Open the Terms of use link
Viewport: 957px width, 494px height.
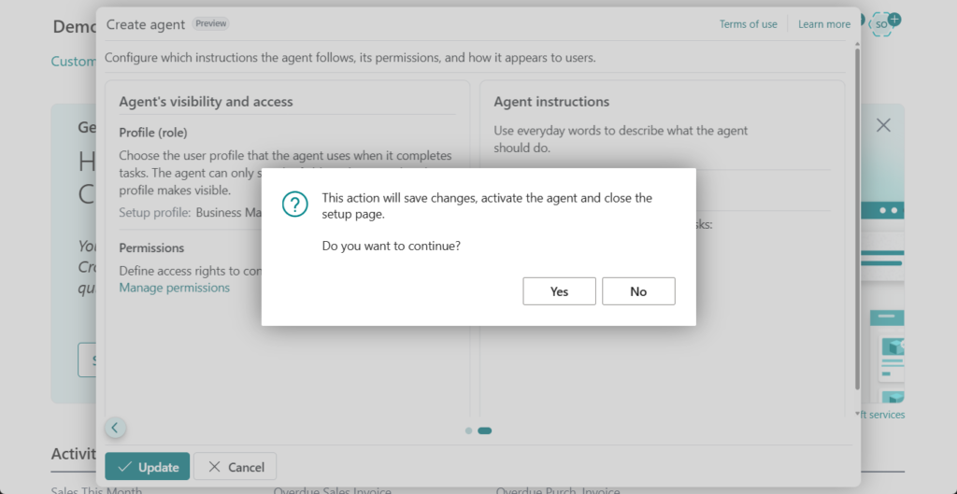[748, 24]
